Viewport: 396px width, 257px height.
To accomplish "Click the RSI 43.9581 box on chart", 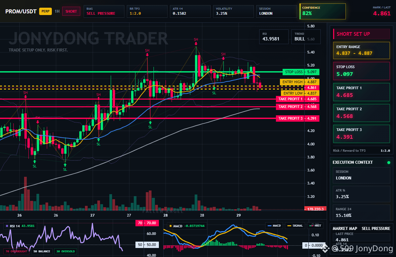I will click(274, 37).
